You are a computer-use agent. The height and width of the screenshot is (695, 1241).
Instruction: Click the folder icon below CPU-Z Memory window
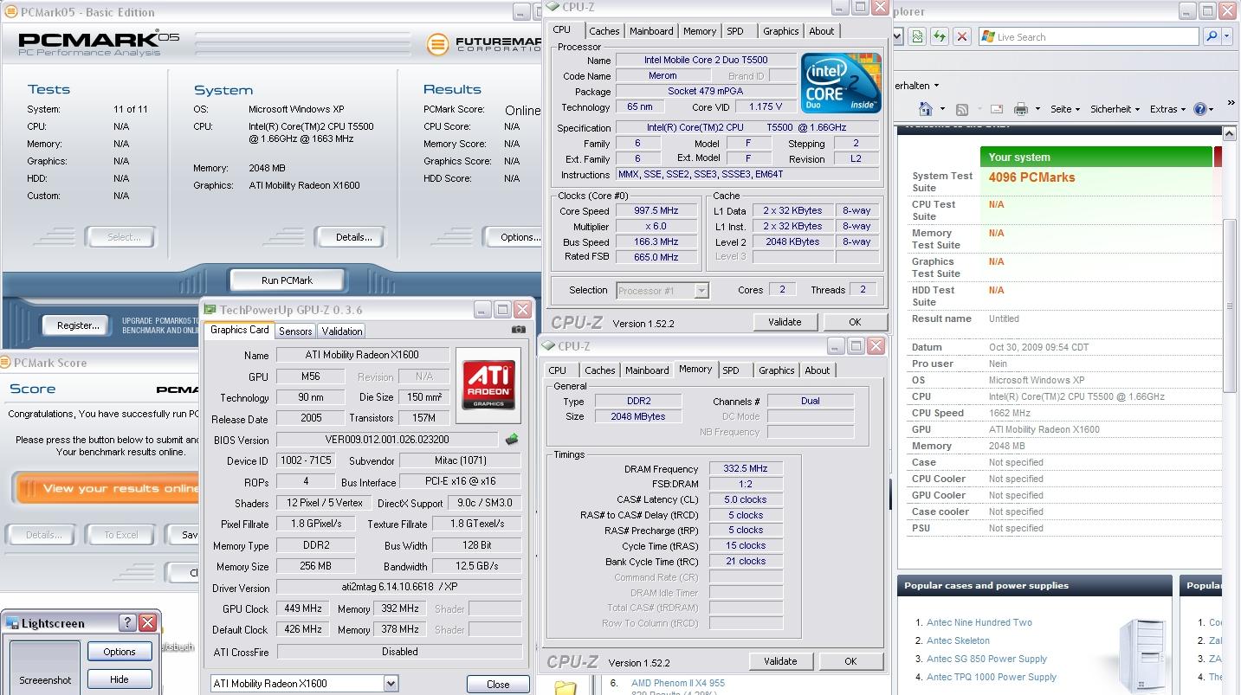[565, 688]
